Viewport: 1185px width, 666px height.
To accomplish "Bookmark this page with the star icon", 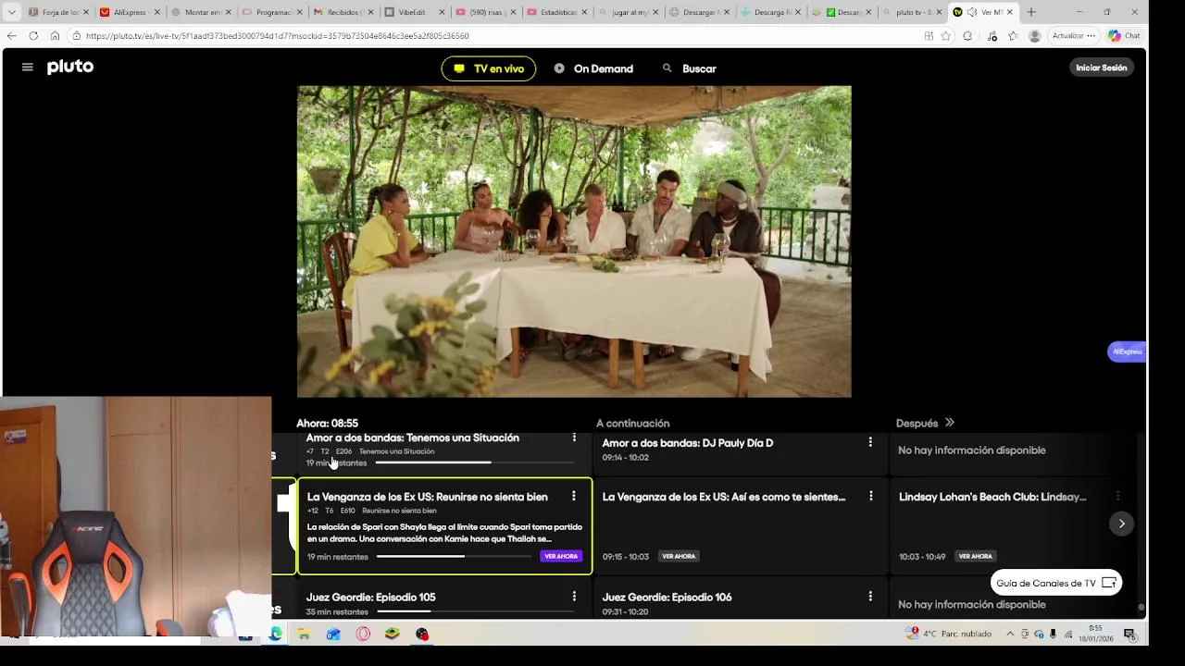I will [x=945, y=35].
